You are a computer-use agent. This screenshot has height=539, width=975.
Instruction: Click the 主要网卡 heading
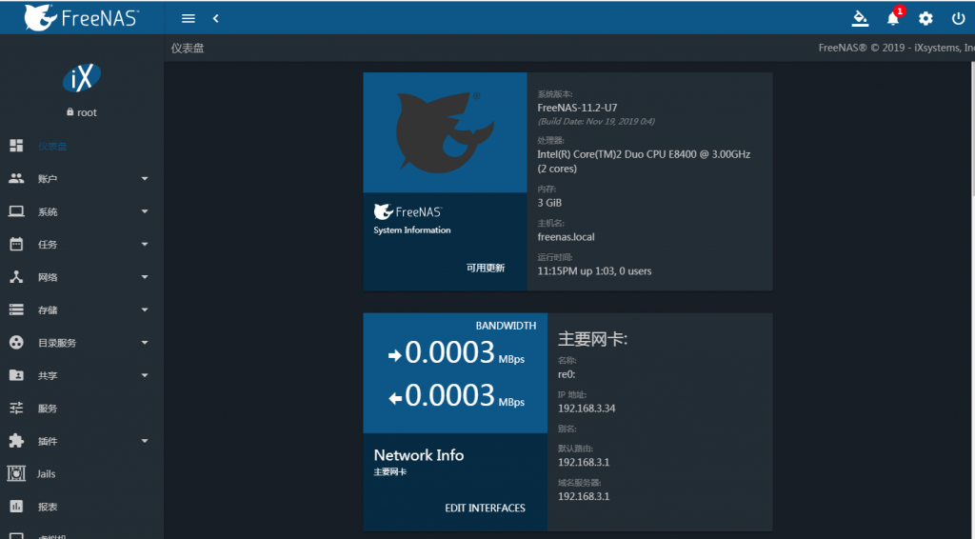[x=592, y=339]
